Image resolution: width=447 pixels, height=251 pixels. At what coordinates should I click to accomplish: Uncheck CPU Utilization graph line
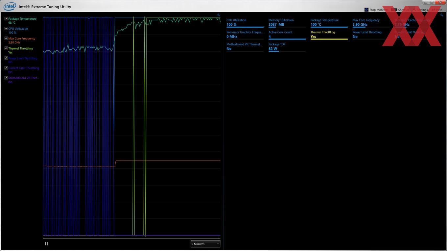6,29
